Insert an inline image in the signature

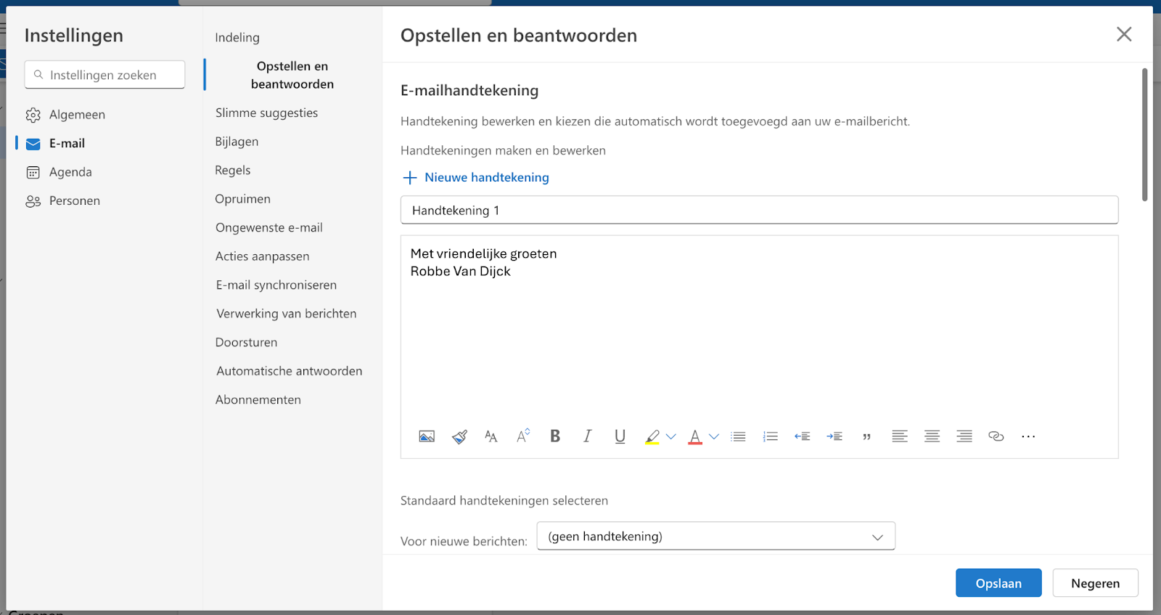pyautogui.click(x=427, y=436)
